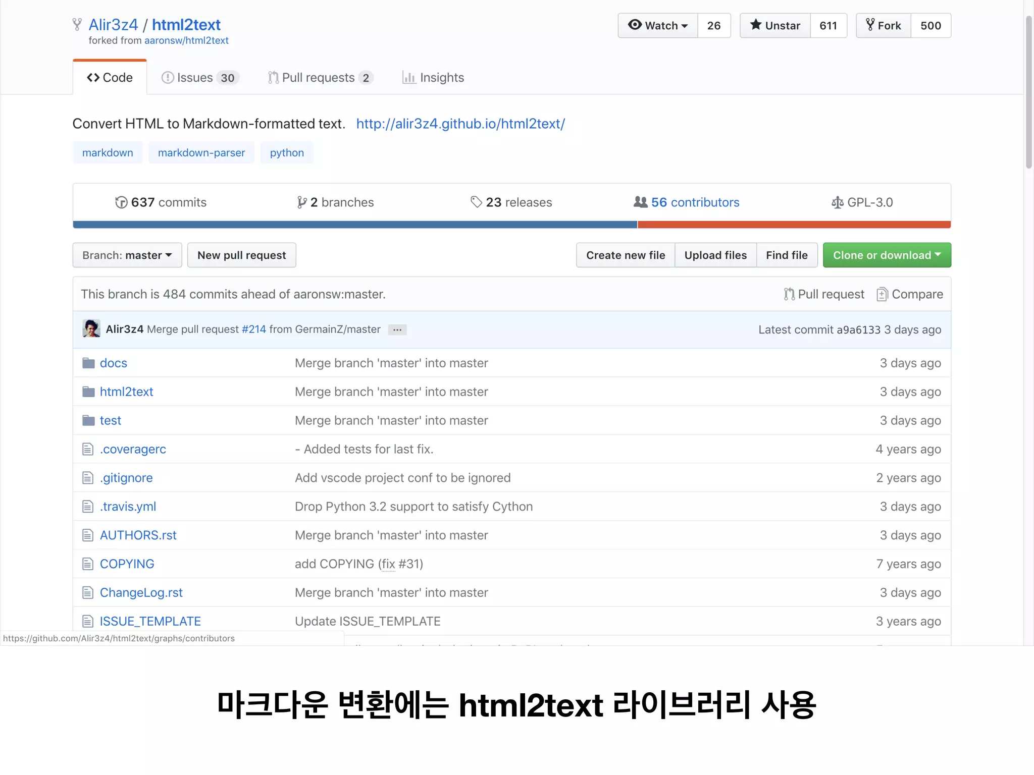
Task: Click the .gitignore file icon
Action: (x=88, y=478)
